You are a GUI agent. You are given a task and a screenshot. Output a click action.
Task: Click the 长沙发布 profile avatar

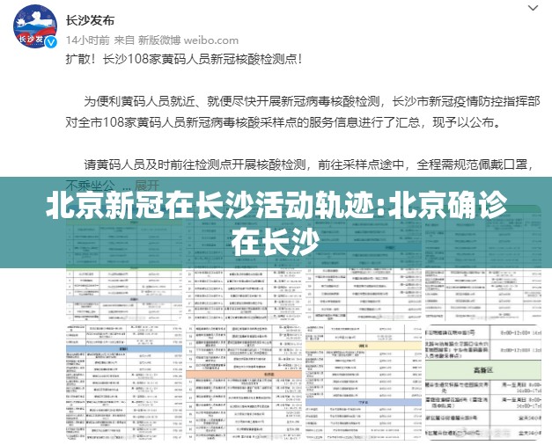pyautogui.click(x=33, y=27)
